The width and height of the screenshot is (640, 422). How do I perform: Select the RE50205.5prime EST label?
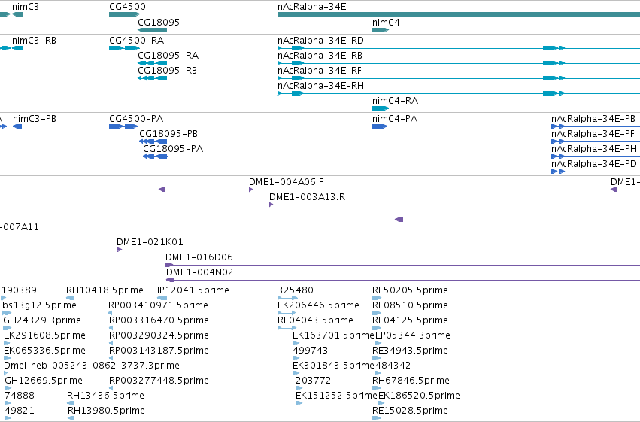(x=410, y=290)
